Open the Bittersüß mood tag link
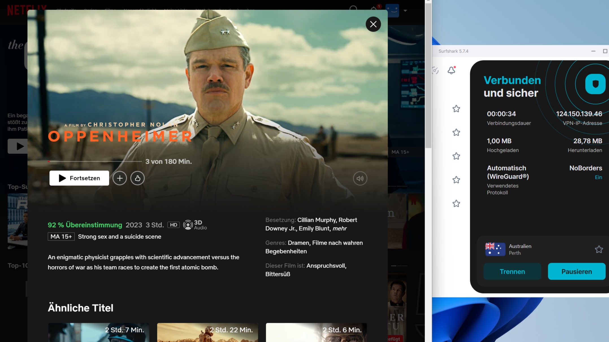Image resolution: width=609 pixels, height=342 pixels. pyautogui.click(x=278, y=274)
